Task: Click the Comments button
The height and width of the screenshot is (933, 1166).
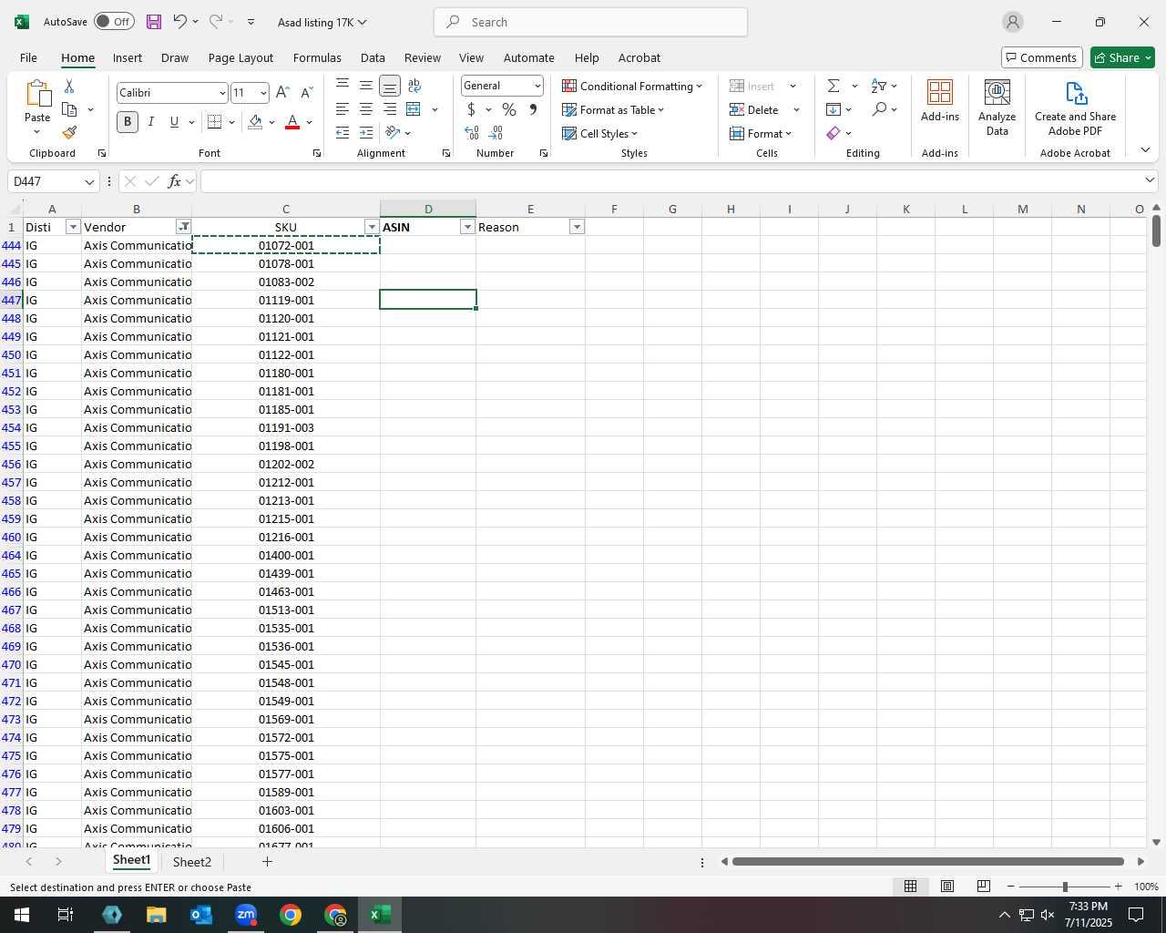Action: [x=1041, y=57]
